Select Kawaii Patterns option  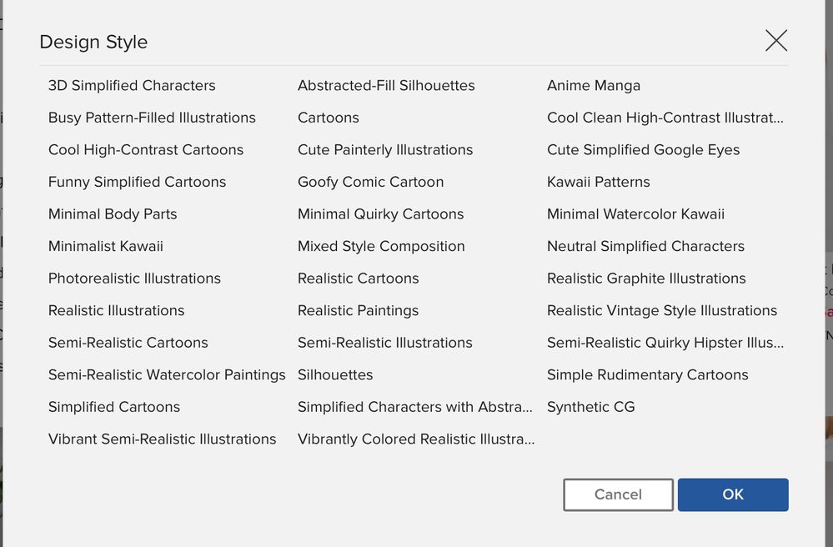[598, 182]
